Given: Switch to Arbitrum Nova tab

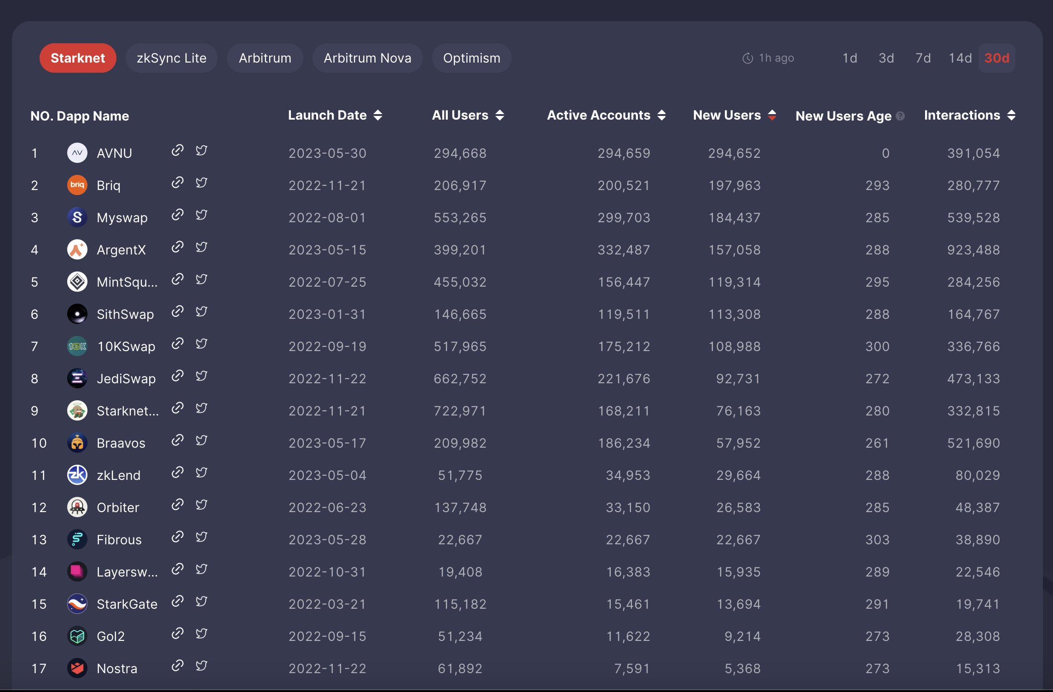Looking at the screenshot, I should [x=367, y=58].
